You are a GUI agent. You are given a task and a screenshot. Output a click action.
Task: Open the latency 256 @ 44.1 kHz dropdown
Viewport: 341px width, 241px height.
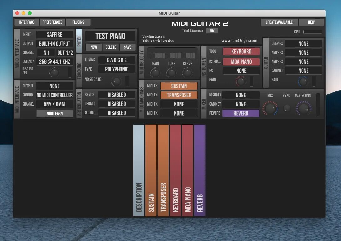[x=54, y=62]
